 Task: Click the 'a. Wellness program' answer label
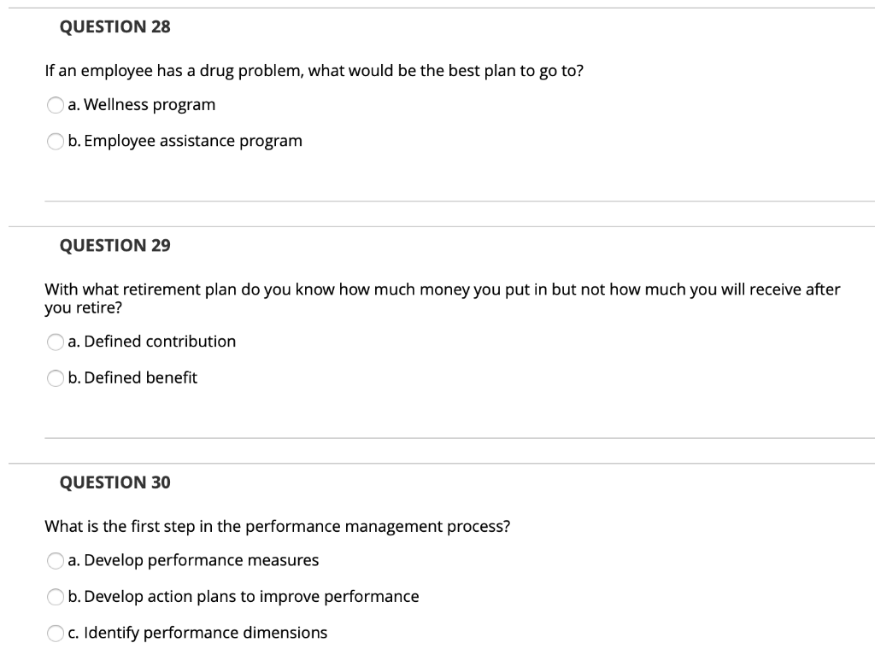click(x=142, y=105)
